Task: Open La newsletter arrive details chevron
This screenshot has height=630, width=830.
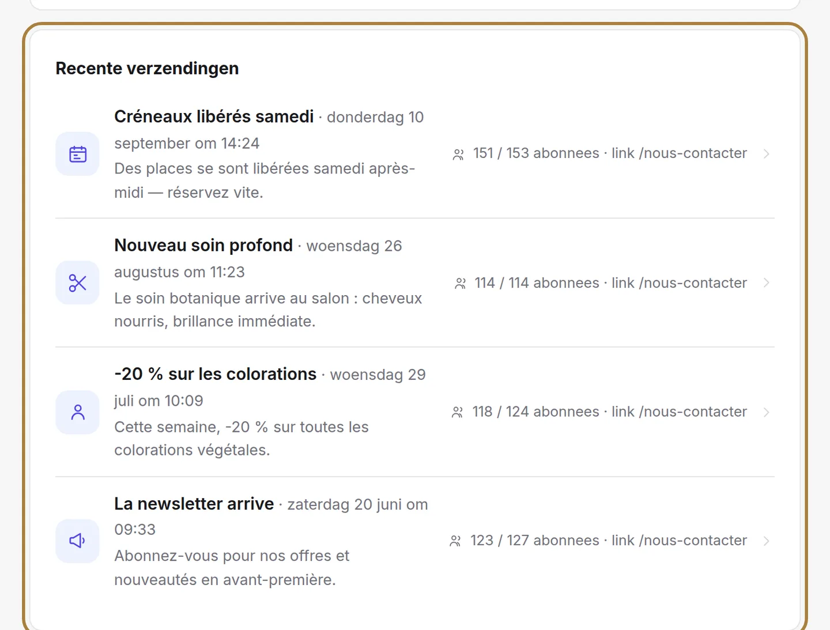Action: [766, 541]
